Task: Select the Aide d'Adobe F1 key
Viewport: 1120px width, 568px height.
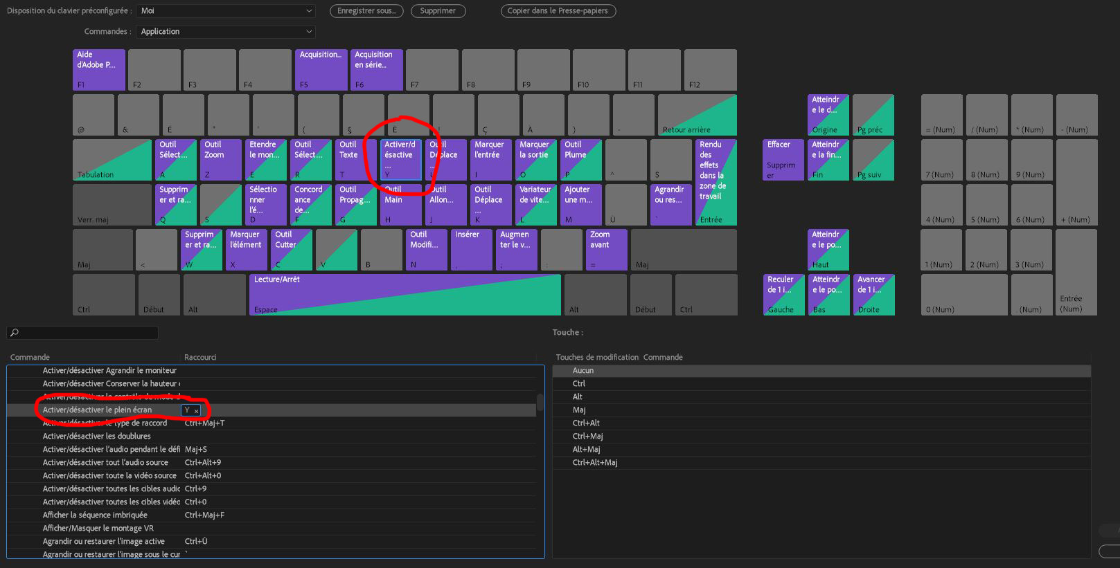Action: point(98,70)
